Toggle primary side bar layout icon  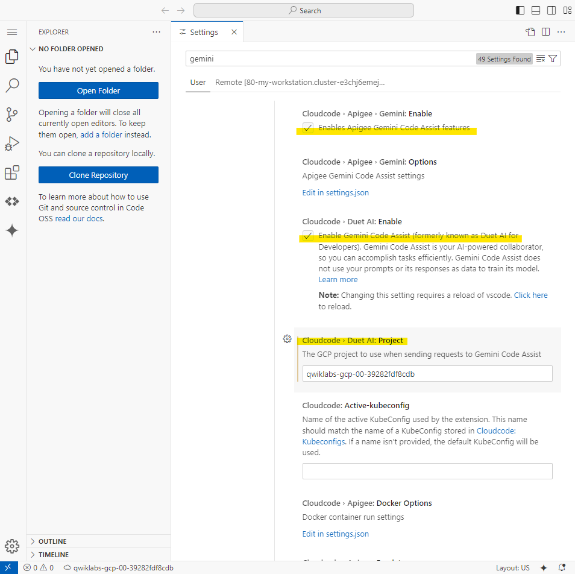(x=520, y=11)
